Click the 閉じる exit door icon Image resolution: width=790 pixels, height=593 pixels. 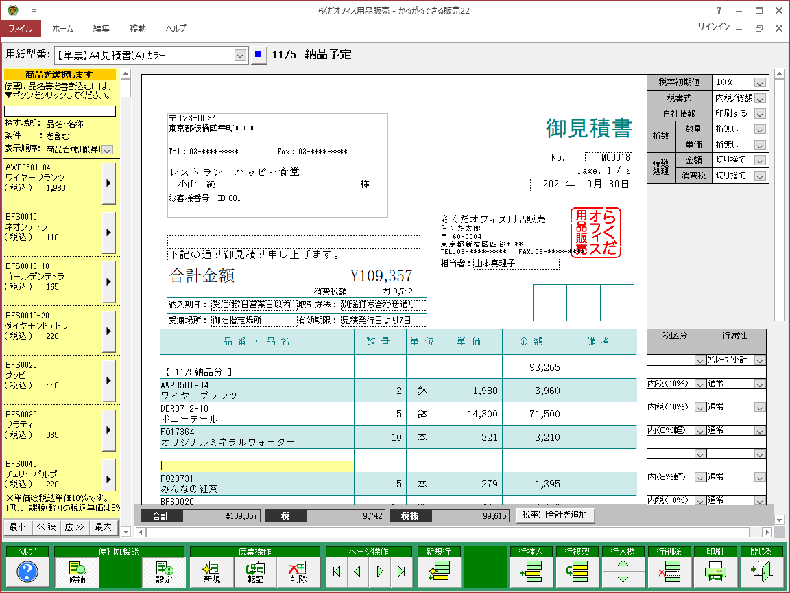tap(761, 572)
